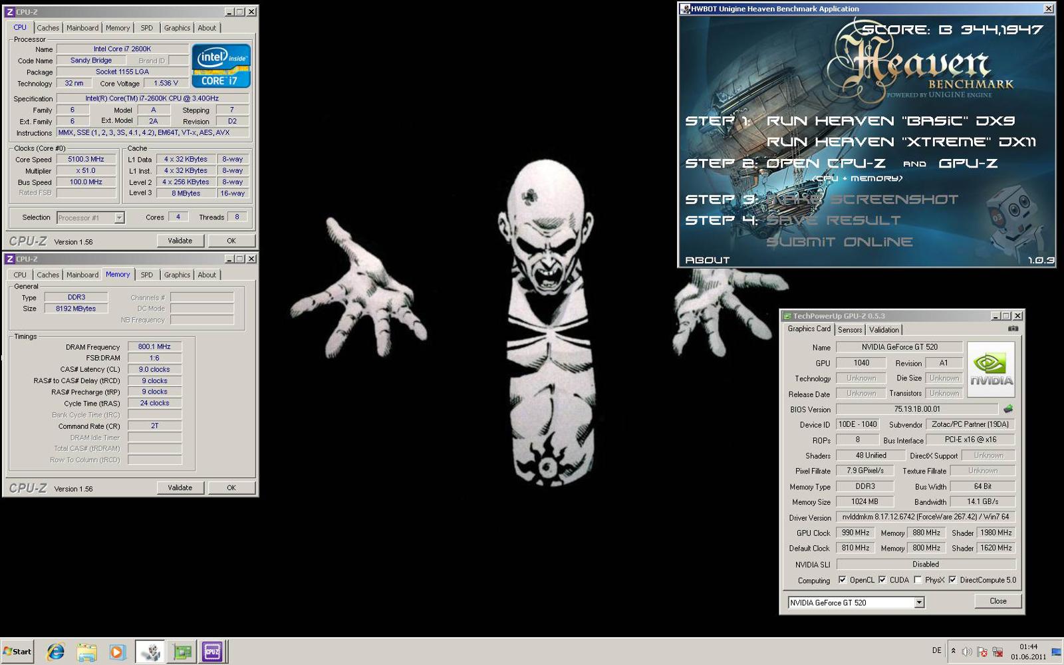Image resolution: width=1064 pixels, height=665 pixels.
Task: Click the title icon of the top CPU-Z window
Action: point(10,12)
